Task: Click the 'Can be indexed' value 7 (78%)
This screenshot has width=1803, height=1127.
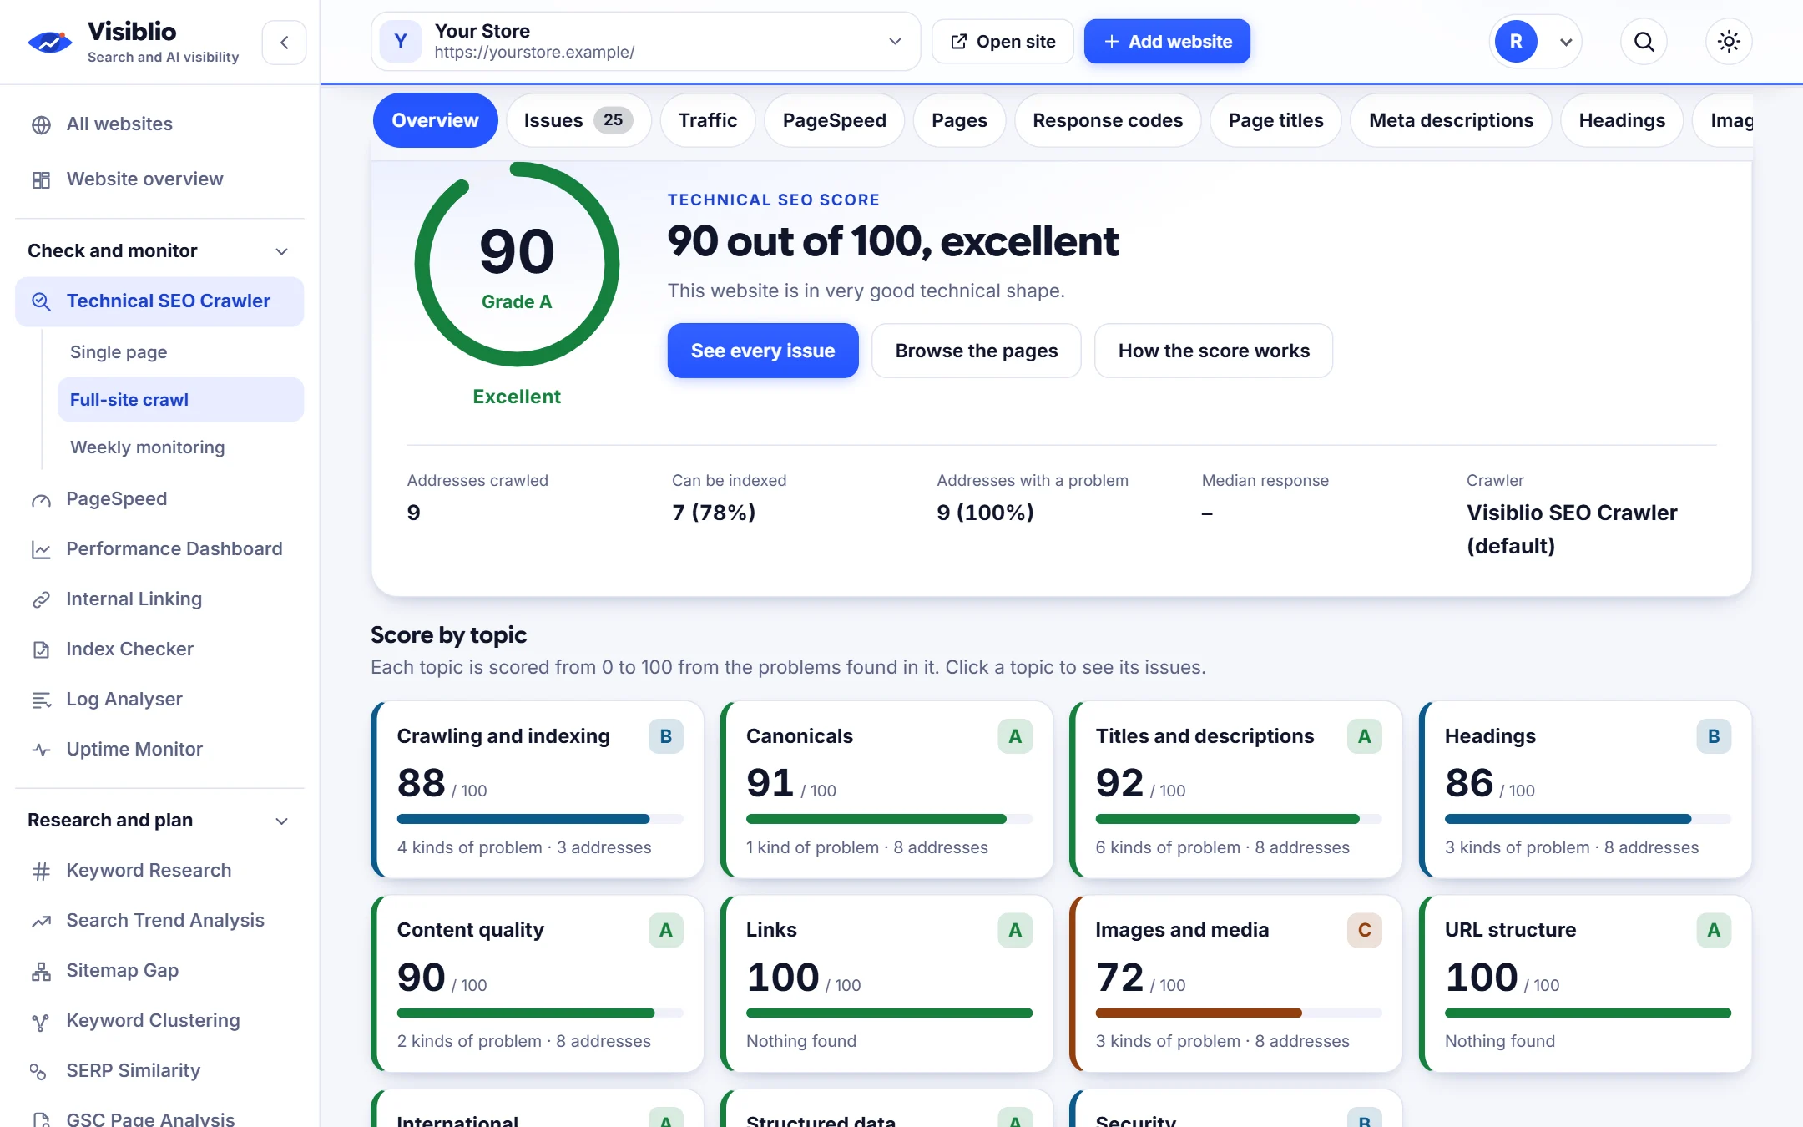Action: tap(714, 513)
